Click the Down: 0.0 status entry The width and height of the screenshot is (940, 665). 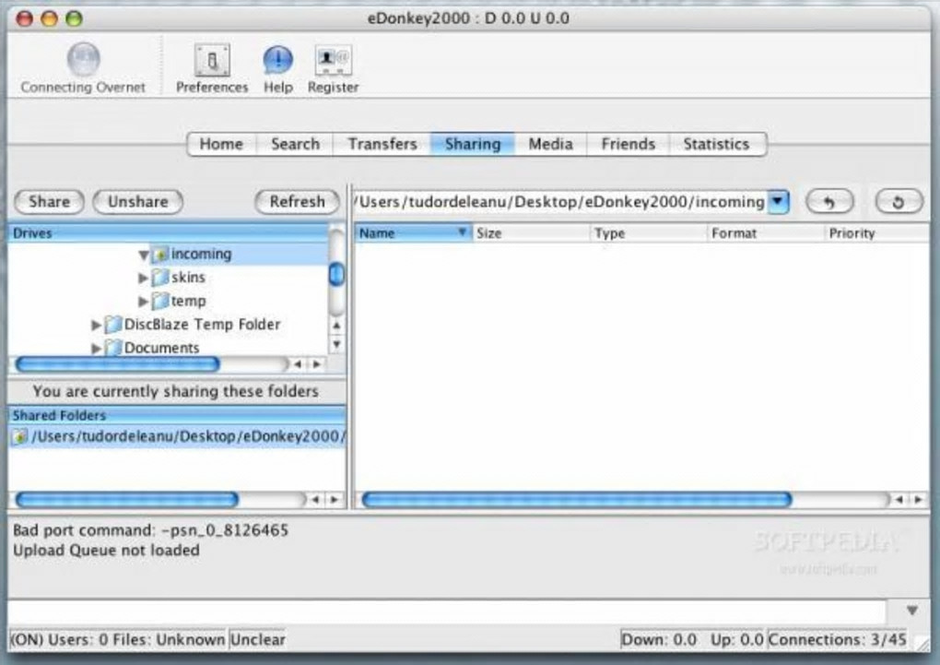pyautogui.click(x=659, y=640)
